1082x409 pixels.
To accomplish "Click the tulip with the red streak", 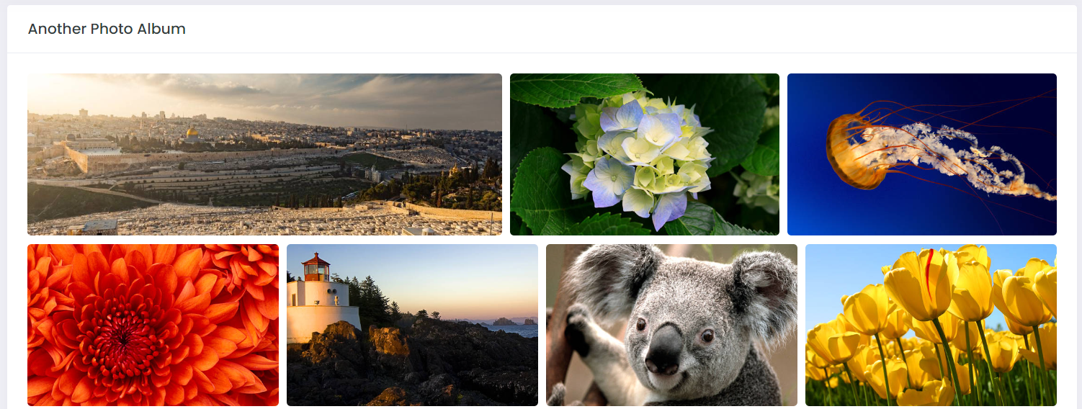I will pyautogui.click(x=928, y=282).
